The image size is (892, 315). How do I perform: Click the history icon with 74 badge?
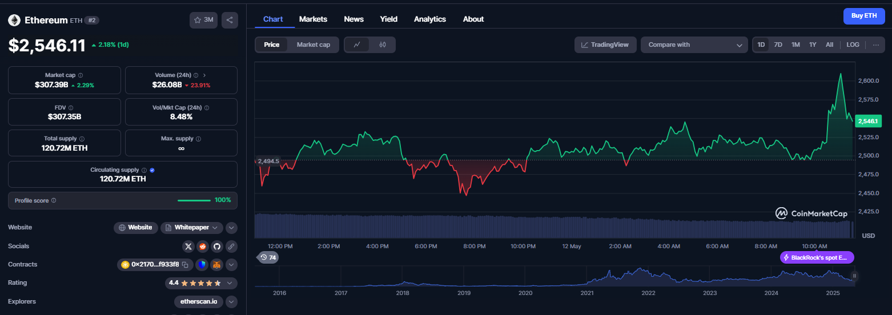pyautogui.click(x=269, y=257)
